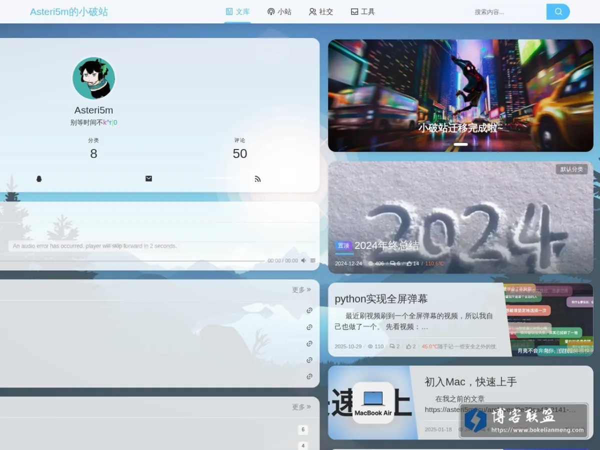Click 更多 above the count badges
600x450 pixels.
click(301, 407)
